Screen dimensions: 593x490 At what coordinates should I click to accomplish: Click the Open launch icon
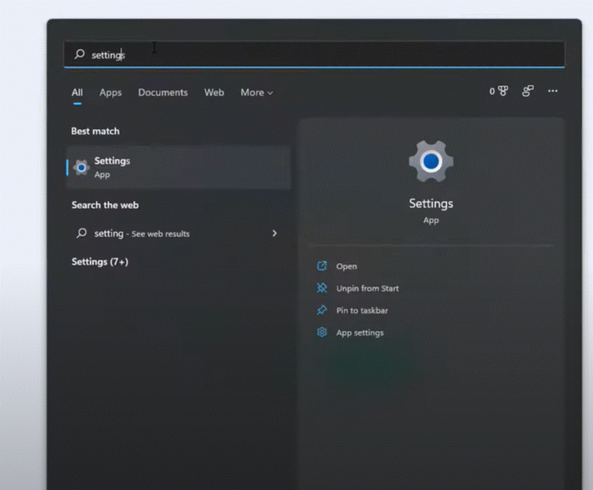pos(322,266)
